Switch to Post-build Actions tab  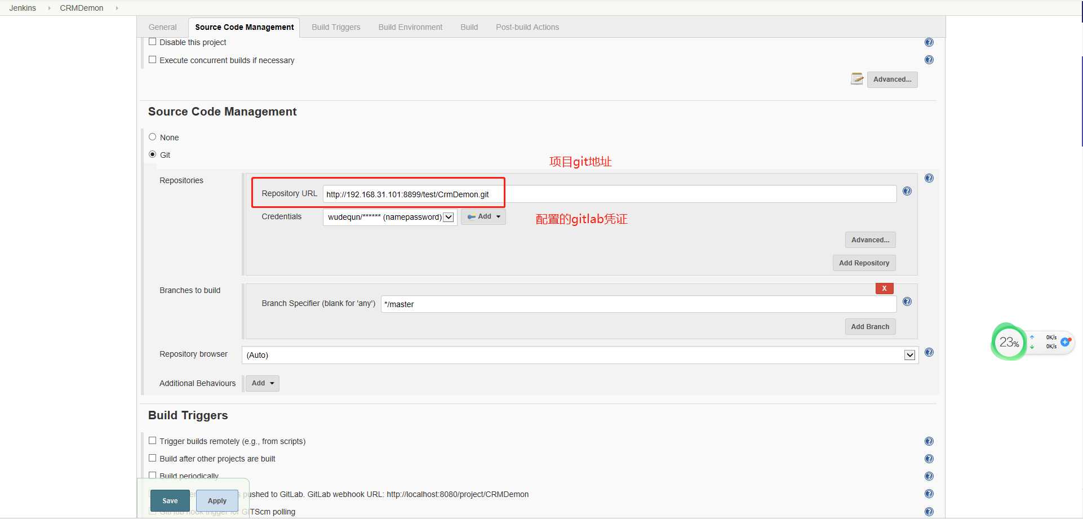click(x=527, y=27)
